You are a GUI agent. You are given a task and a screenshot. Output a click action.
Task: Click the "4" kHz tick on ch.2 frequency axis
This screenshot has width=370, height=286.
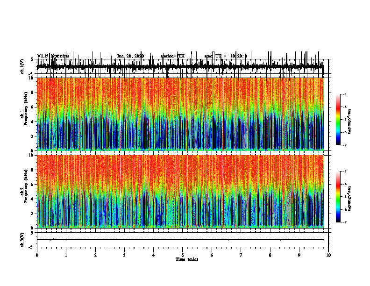point(33,199)
